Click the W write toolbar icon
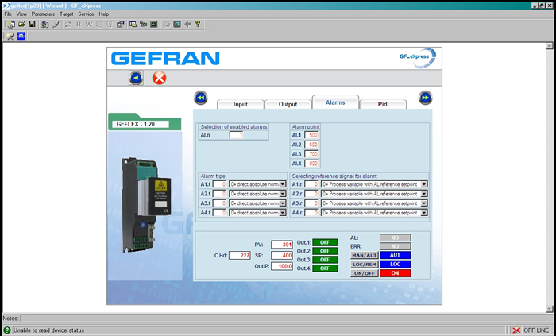 click(x=89, y=25)
